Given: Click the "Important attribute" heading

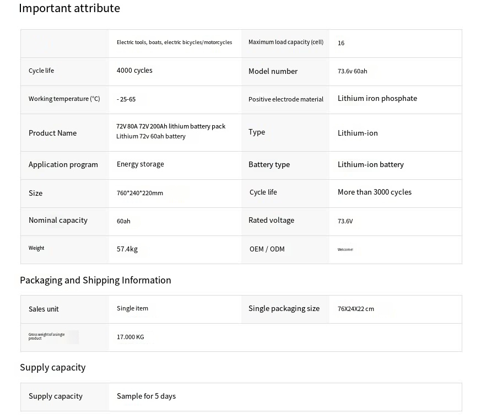Looking at the screenshot, I should (69, 8).
